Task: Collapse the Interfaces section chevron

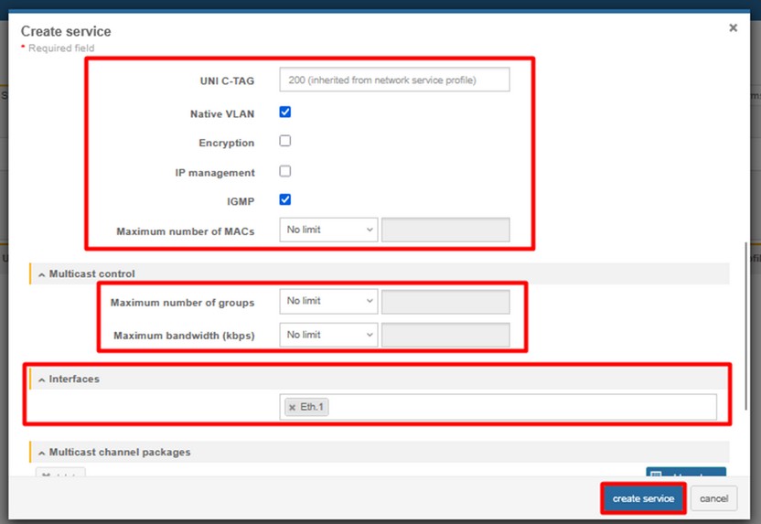Action: 42,380
